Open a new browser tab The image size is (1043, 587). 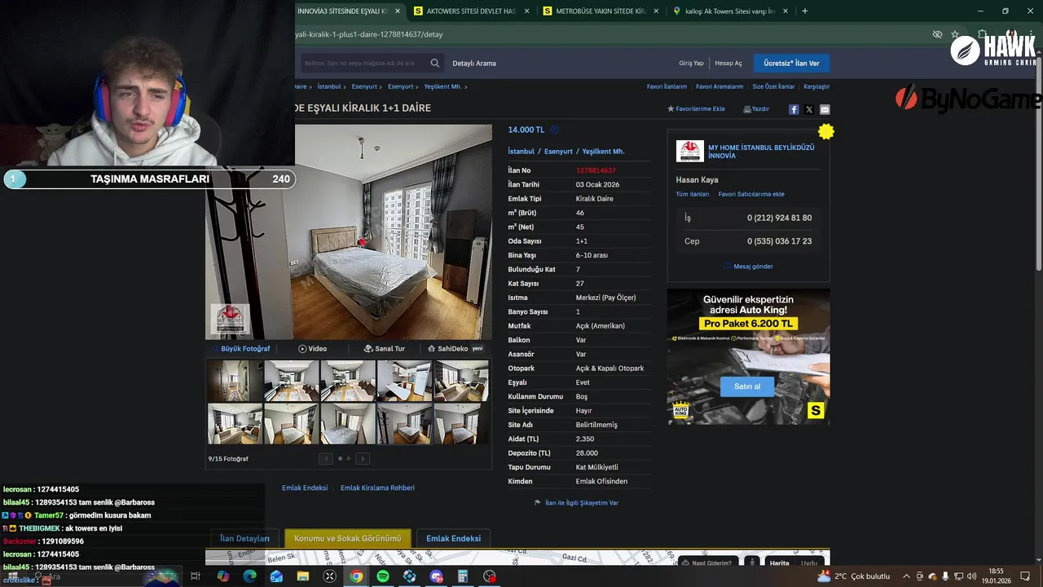point(805,11)
